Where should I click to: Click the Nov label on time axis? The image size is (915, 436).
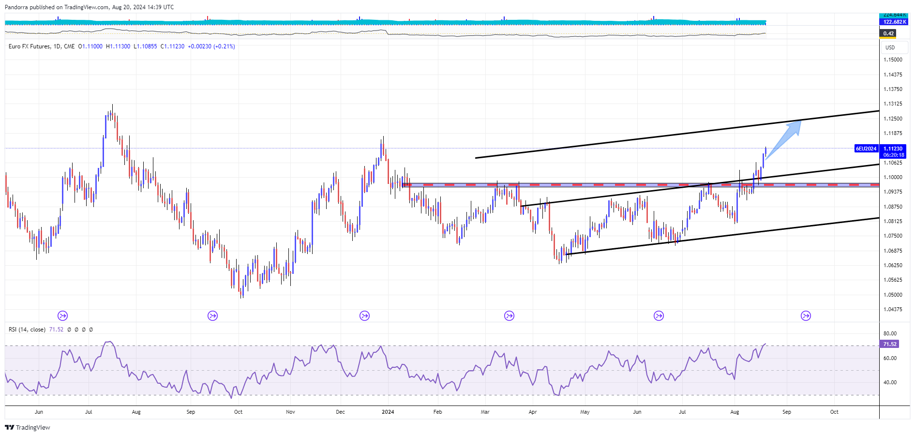290,412
